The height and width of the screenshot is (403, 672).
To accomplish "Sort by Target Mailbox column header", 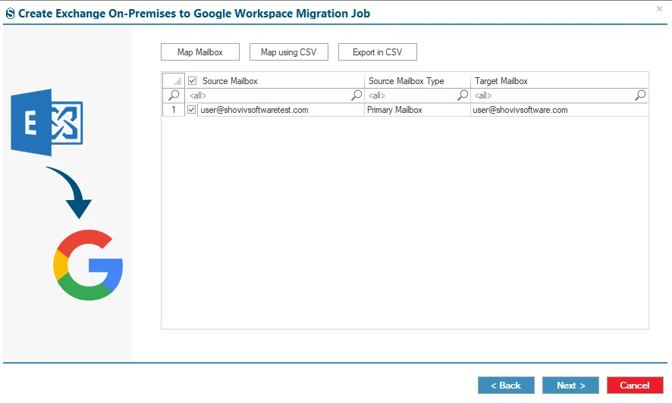I will (x=559, y=81).
